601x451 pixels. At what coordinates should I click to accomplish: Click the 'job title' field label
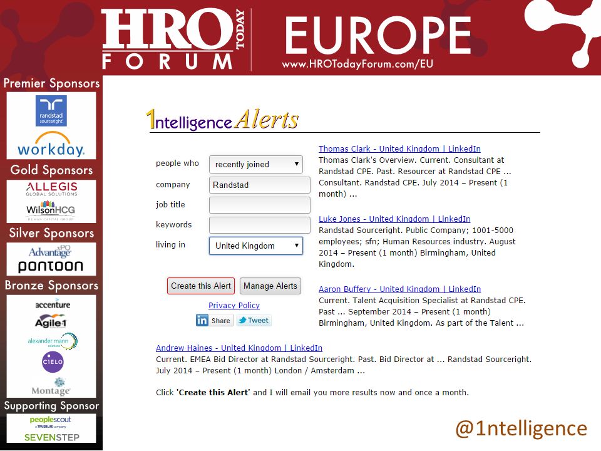click(170, 204)
